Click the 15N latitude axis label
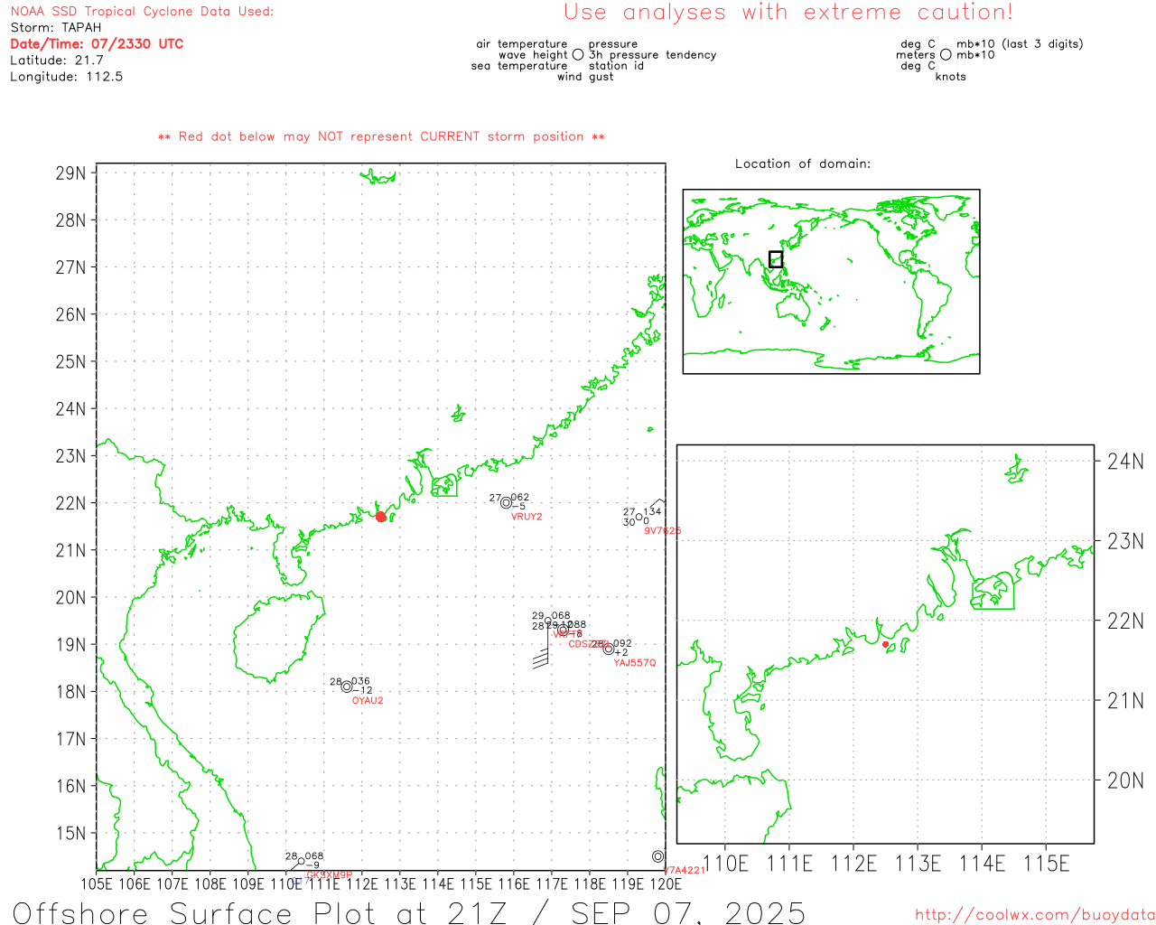Image resolution: width=1156 pixels, height=925 pixels. 71,833
